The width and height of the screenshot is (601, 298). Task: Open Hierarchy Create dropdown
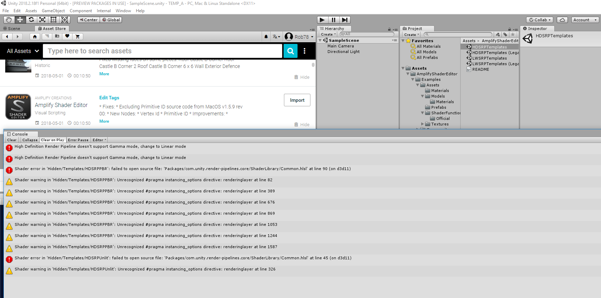pyautogui.click(x=328, y=35)
